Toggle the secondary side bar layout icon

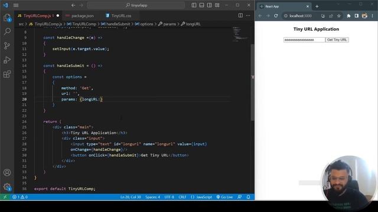click(x=209, y=5)
